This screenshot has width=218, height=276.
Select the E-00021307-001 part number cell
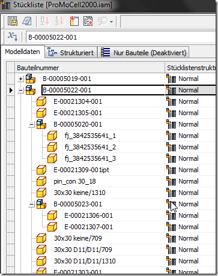[x=114, y=227]
